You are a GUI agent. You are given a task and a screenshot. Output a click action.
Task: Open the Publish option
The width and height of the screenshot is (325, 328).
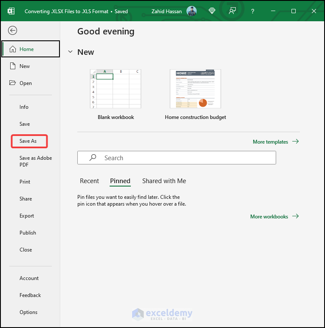(28, 232)
